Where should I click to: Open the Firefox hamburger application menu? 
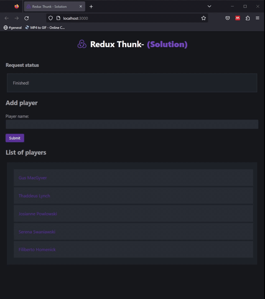pos(258,18)
